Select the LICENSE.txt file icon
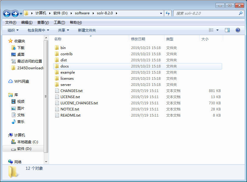This screenshot has height=182, width=247. tap(57, 97)
